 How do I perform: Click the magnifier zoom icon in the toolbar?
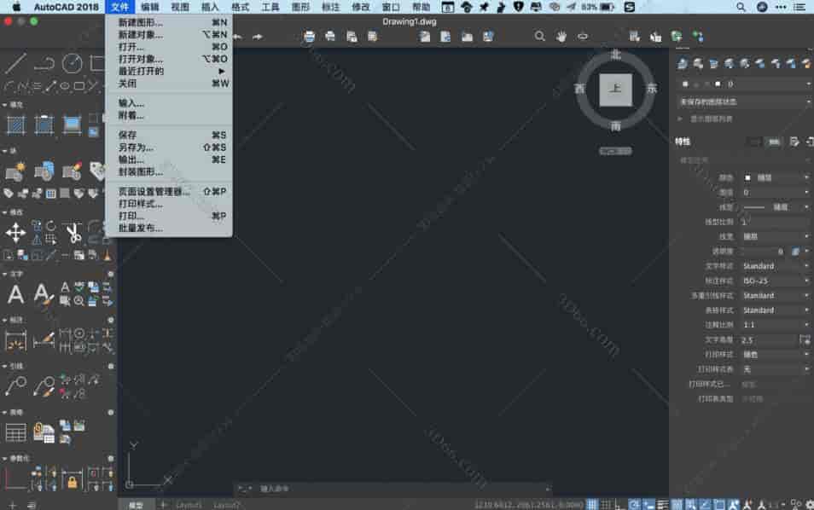click(540, 36)
